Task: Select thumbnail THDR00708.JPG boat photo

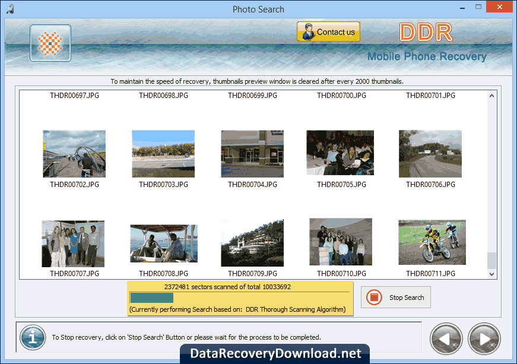Action: pos(164,243)
